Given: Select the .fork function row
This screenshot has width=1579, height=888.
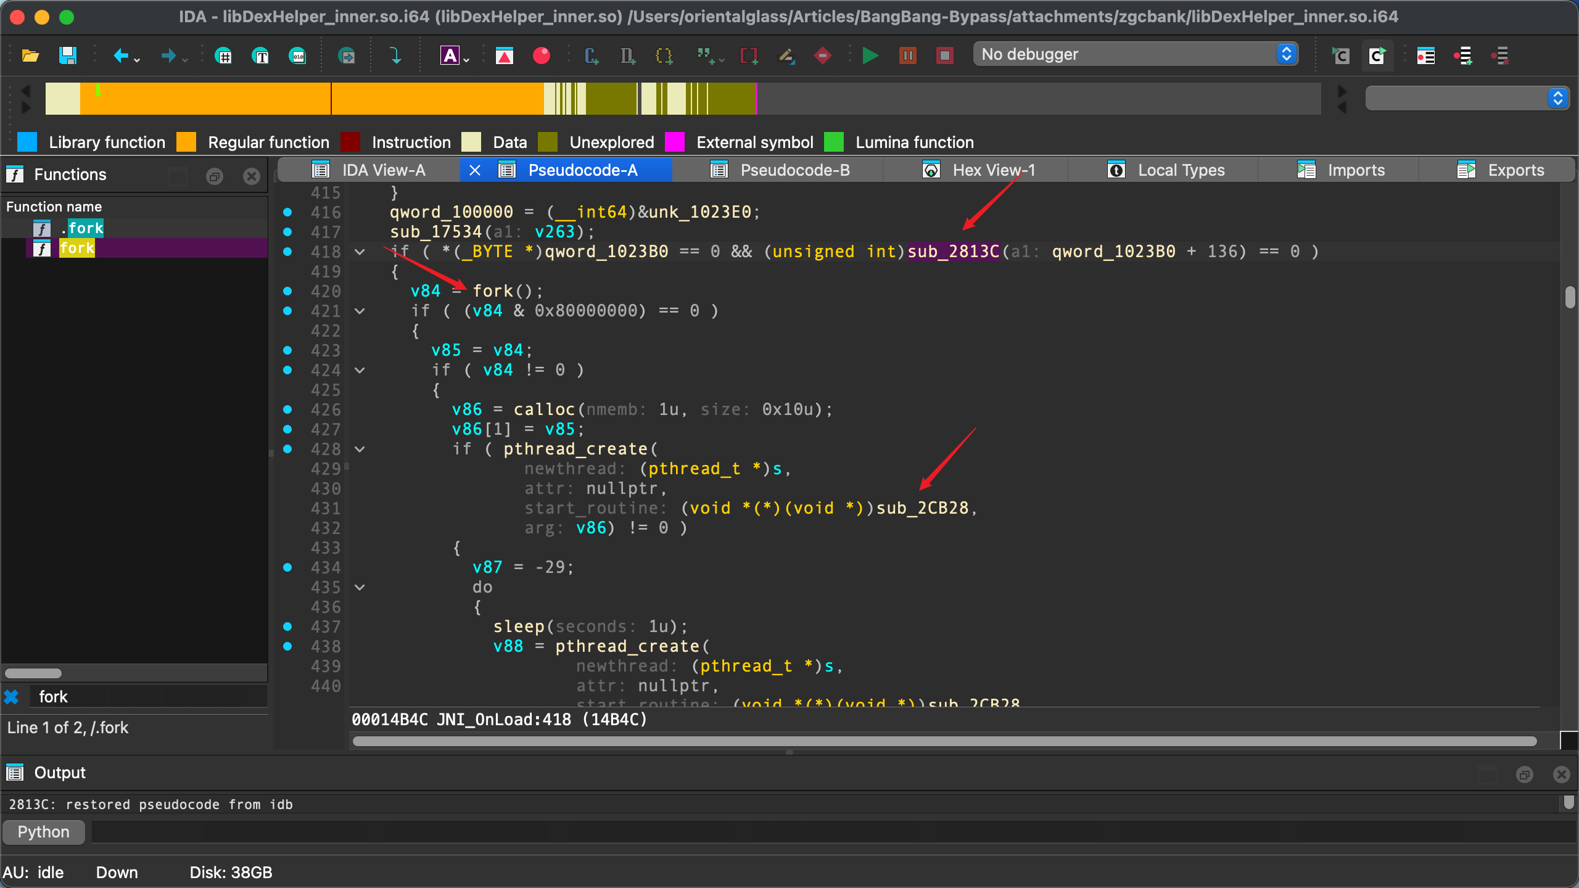Looking at the screenshot, I should point(134,228).
